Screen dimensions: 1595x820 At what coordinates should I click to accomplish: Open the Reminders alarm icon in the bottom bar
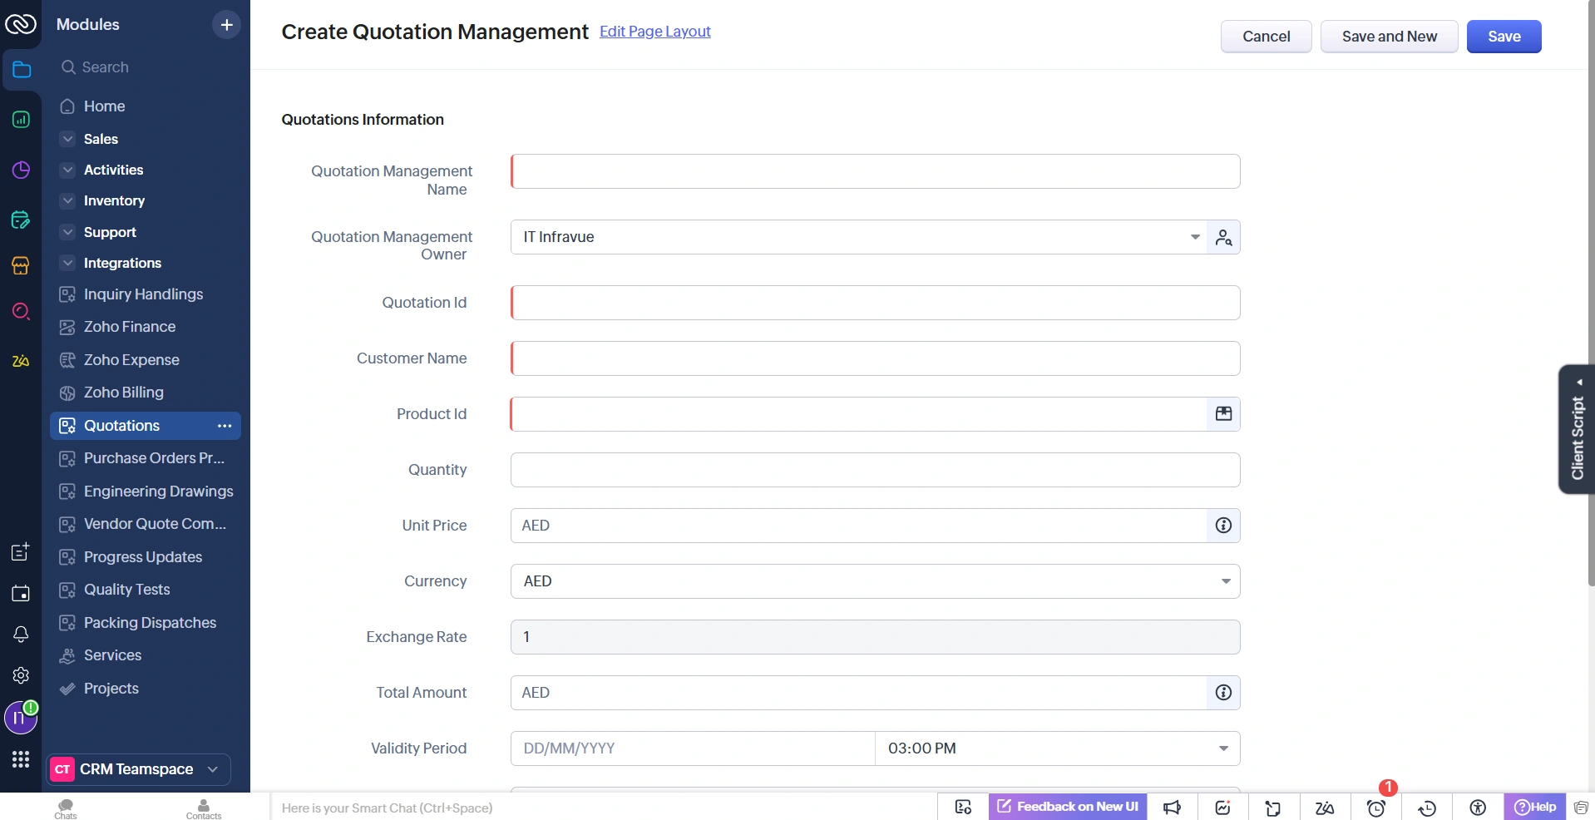click(x=1377, y=808)
